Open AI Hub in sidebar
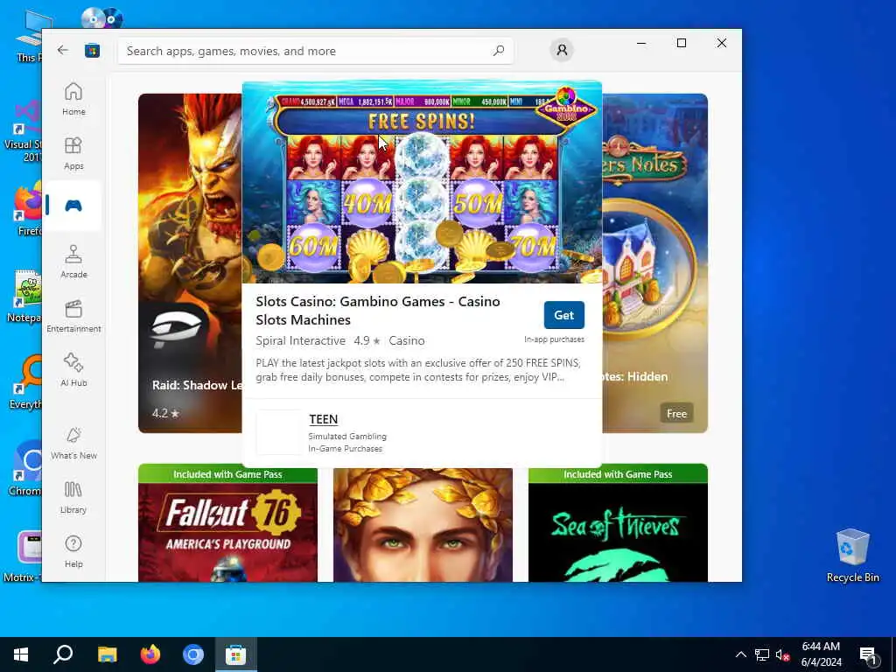 tap(73, 370)
